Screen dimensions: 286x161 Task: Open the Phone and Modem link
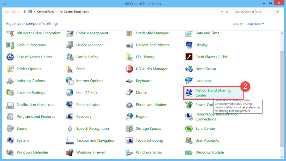click(151, 105)
